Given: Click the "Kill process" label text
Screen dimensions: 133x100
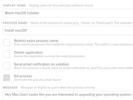Looking at the screenshot, I should point(23,76).
